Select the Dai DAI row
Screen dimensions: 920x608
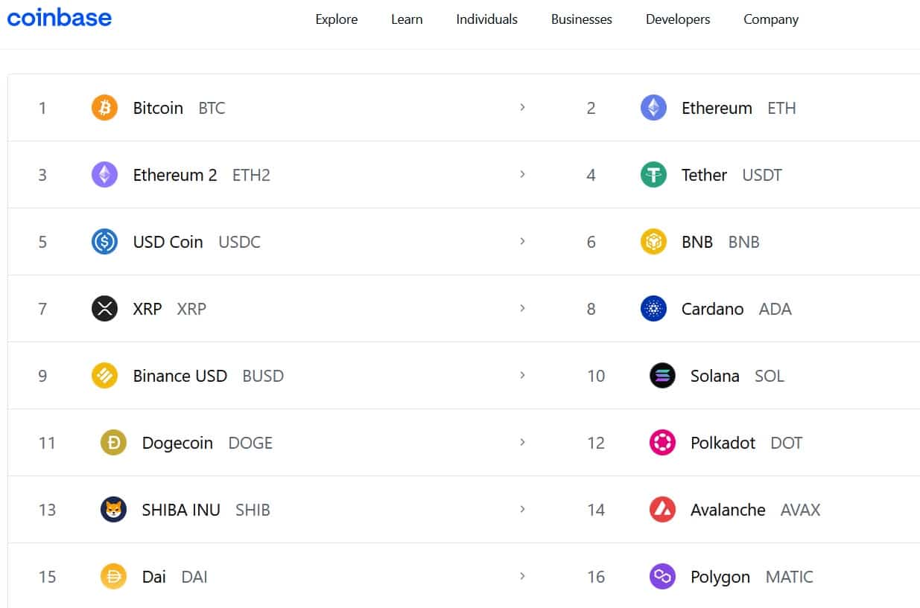[x=152, y=577]
